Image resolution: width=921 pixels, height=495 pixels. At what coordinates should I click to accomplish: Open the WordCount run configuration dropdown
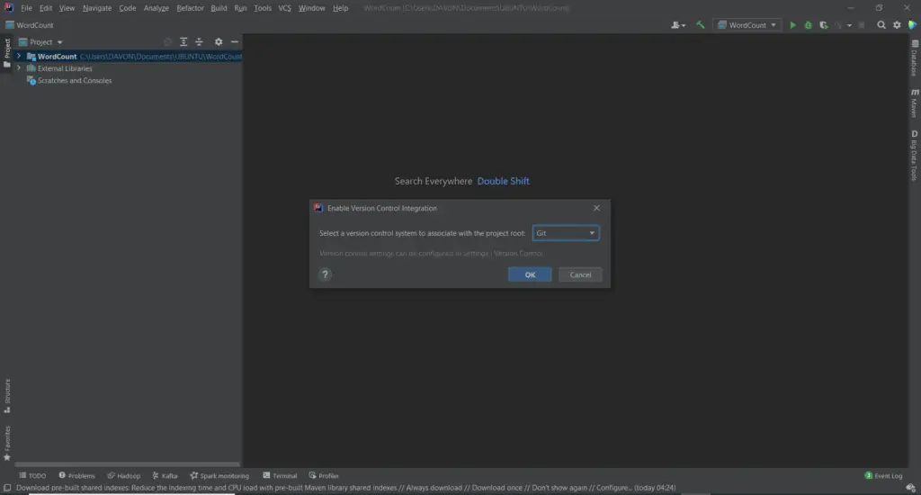pyautogui.click(x=747, y=25)
